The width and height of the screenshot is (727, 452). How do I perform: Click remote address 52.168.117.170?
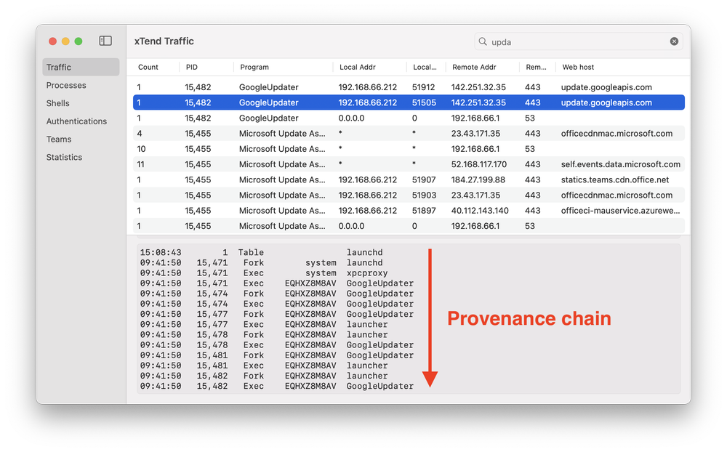[x=478, y=164]
